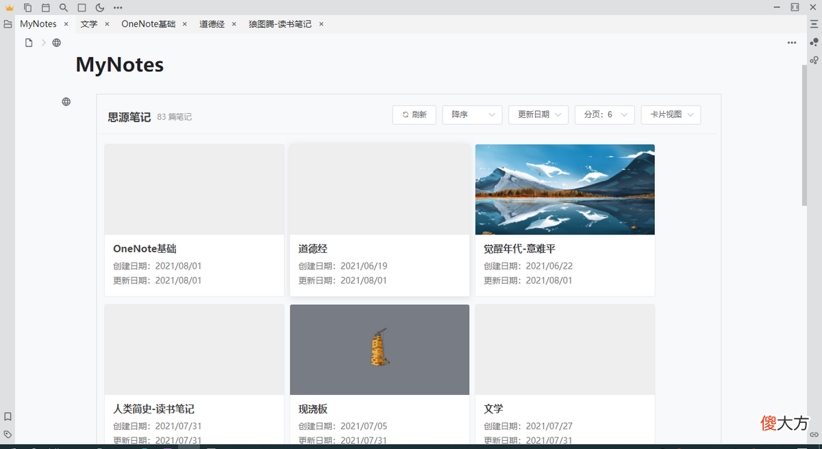Image resolution: width=822 pixels, height=449 pixels.
Task: Open the graph view icon
Action: tap(814, 42)
